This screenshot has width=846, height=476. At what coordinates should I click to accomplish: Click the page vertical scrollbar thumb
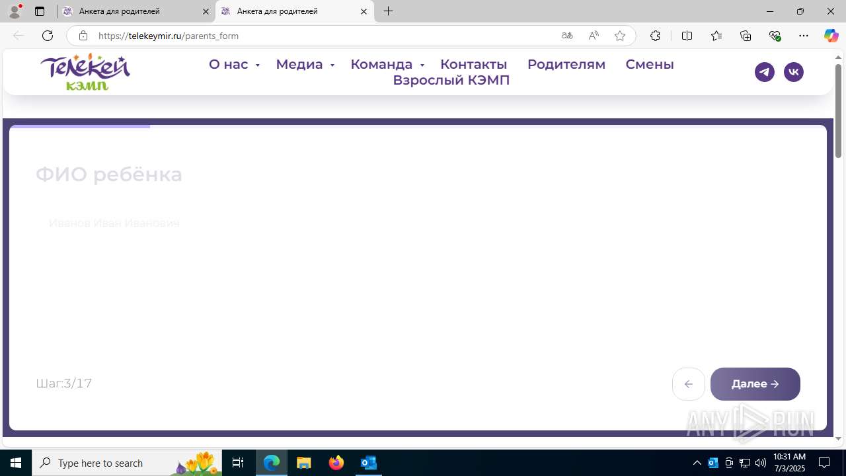(x=839, y=111)
